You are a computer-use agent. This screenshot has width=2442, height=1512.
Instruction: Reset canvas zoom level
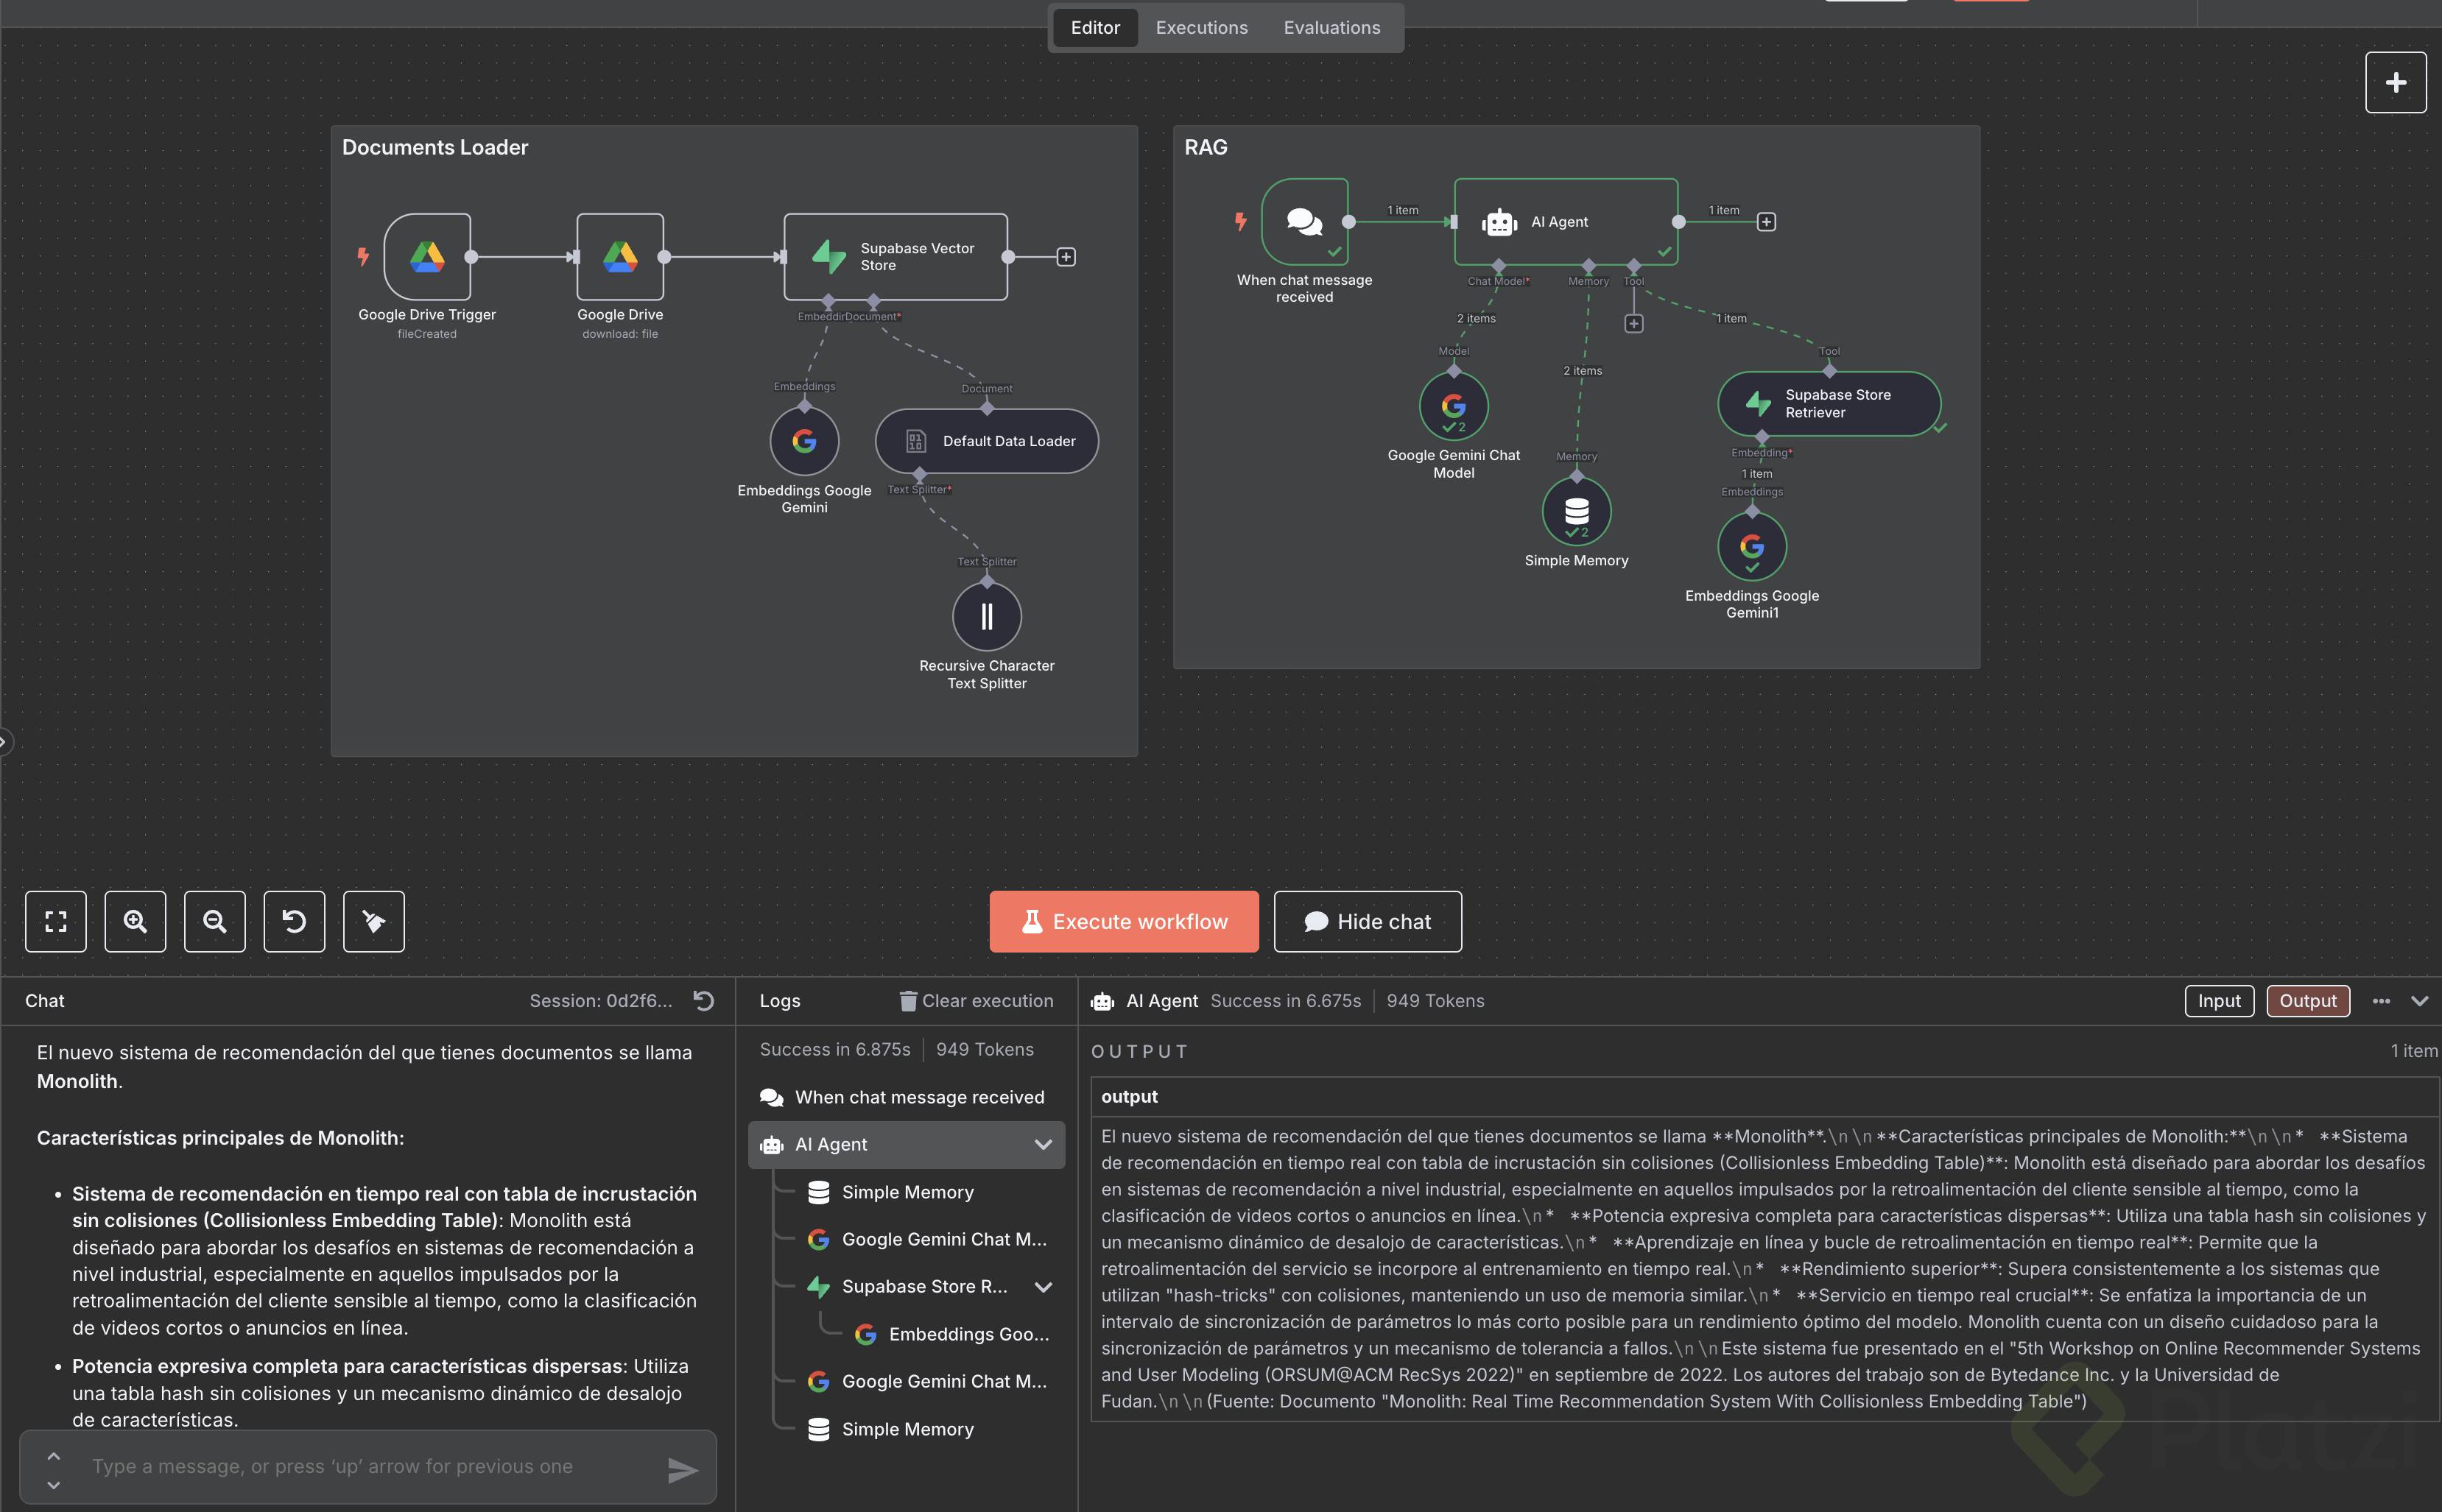[294, 921]
